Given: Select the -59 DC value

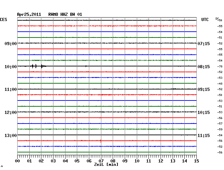Looking at the screenshot, I should [x=220, y=129].
